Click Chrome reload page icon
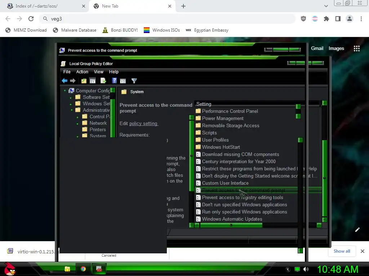 (31, 19)
